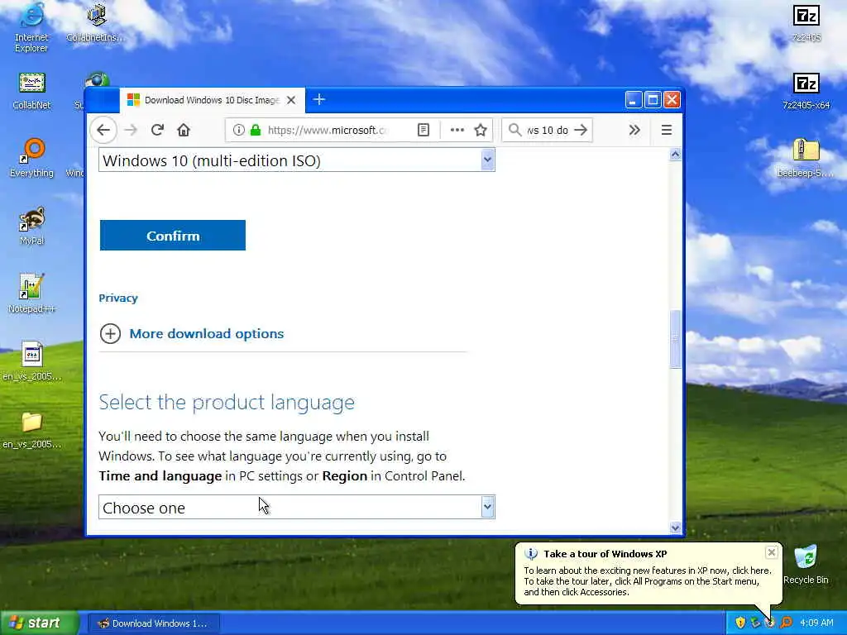Open the page actions three-dot menu
The image size is (847, 635).
click(457, 130)
